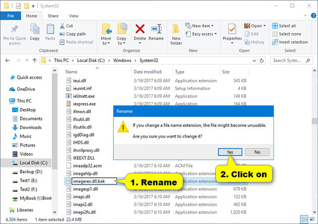Click Select all in Select group

point(286,26)
